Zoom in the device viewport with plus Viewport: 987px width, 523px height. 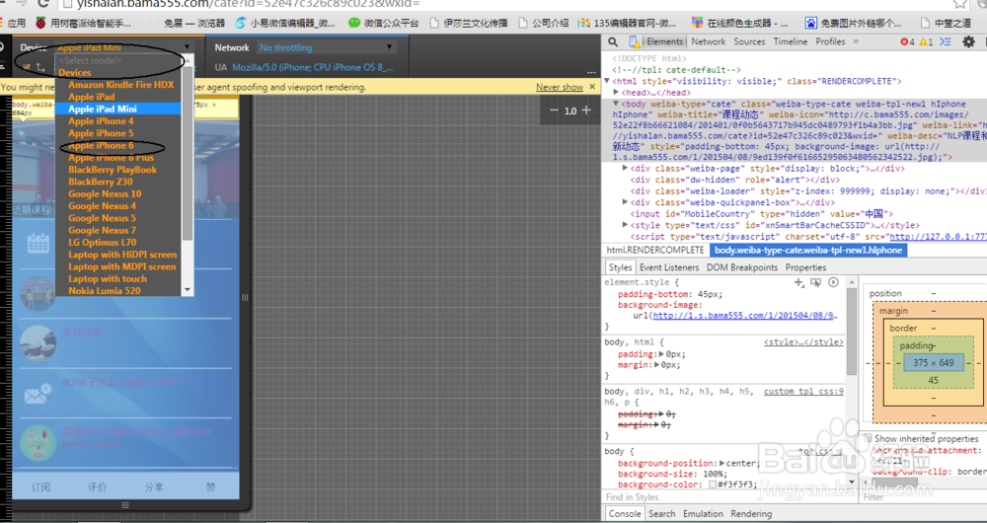click(586, 111)
